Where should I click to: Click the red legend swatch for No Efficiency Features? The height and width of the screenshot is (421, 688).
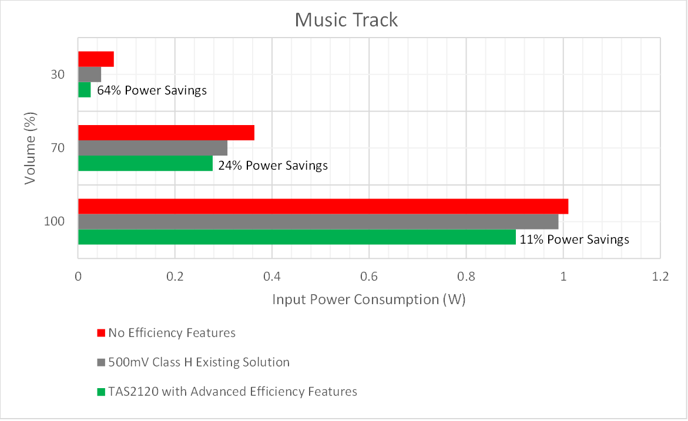100,333
